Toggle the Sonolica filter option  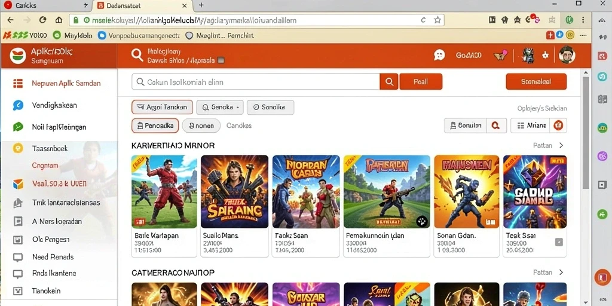point(271,107)
